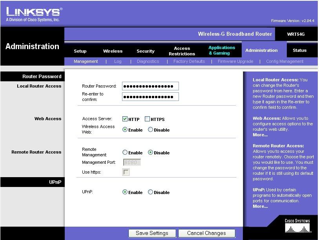Viewport: 319px width, 240px height.
Task: Open Applications & Gaming tab
Action: (x=222, y=50)
